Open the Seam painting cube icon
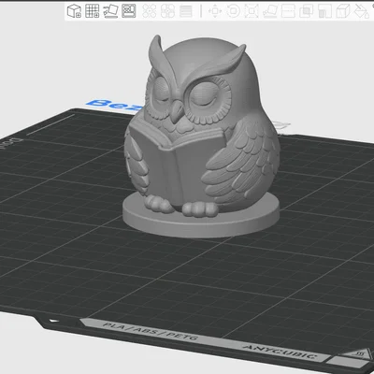Image resolution: width=374 pixels, height=374 pixels. click(343, 11)
